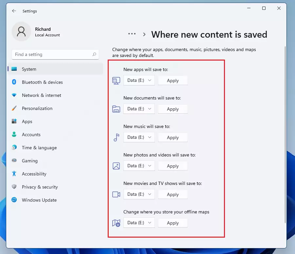Open Accessibility settings
The height and width of the screenshot is (254, 295).
tap(55, 174)
